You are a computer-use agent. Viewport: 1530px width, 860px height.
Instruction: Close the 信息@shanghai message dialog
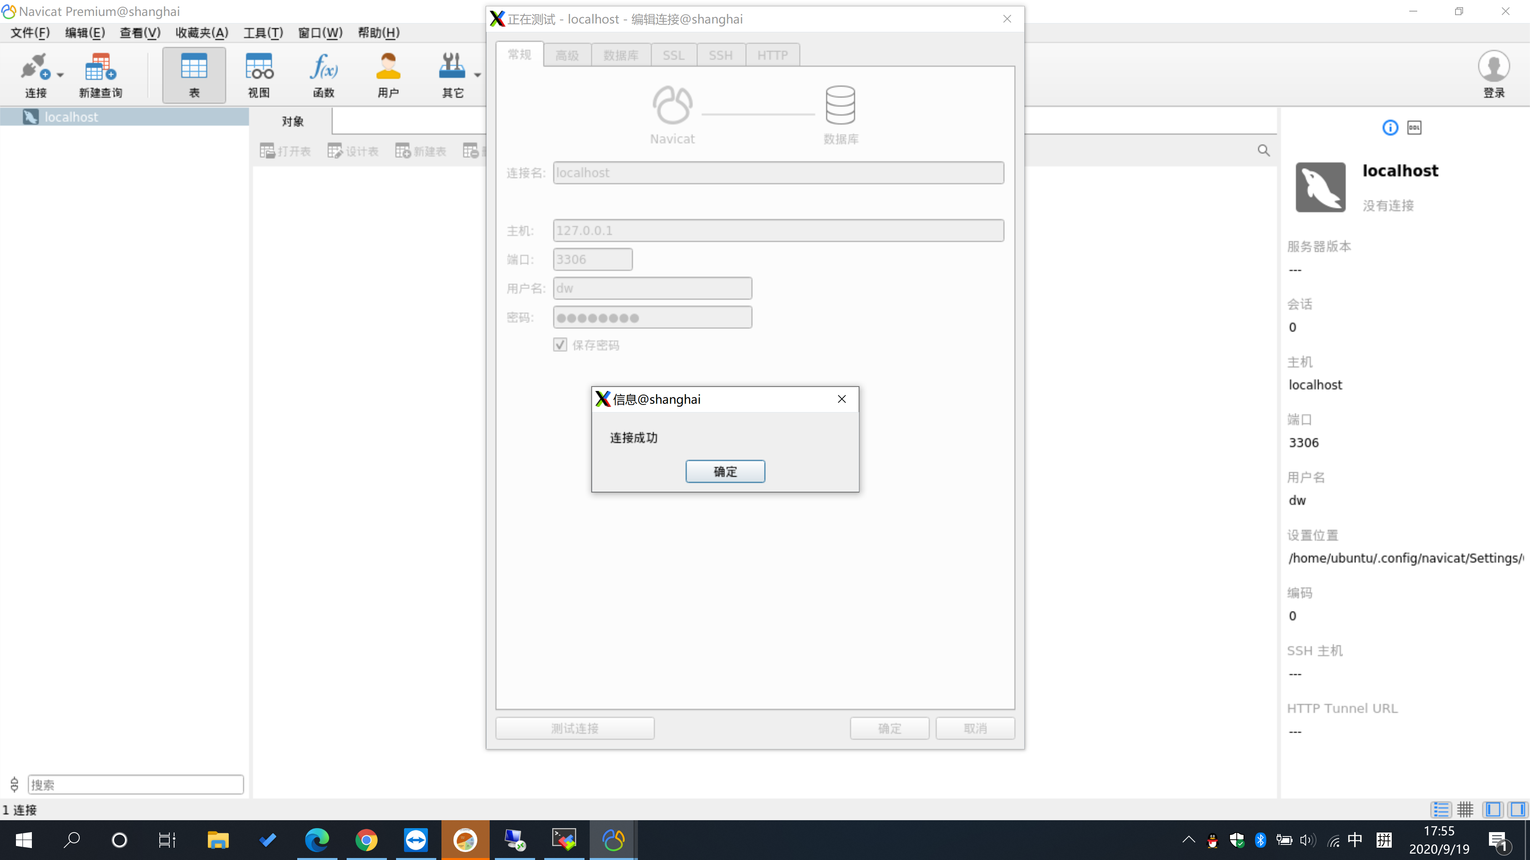[841, 399]
